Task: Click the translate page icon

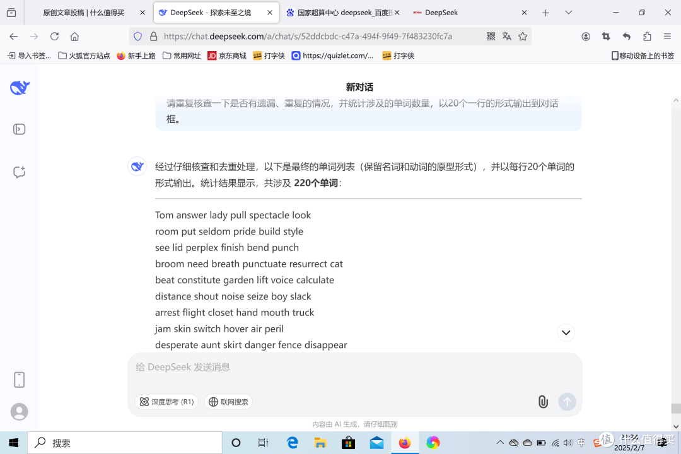Action: pyautogui.click(x=506, y=37)
